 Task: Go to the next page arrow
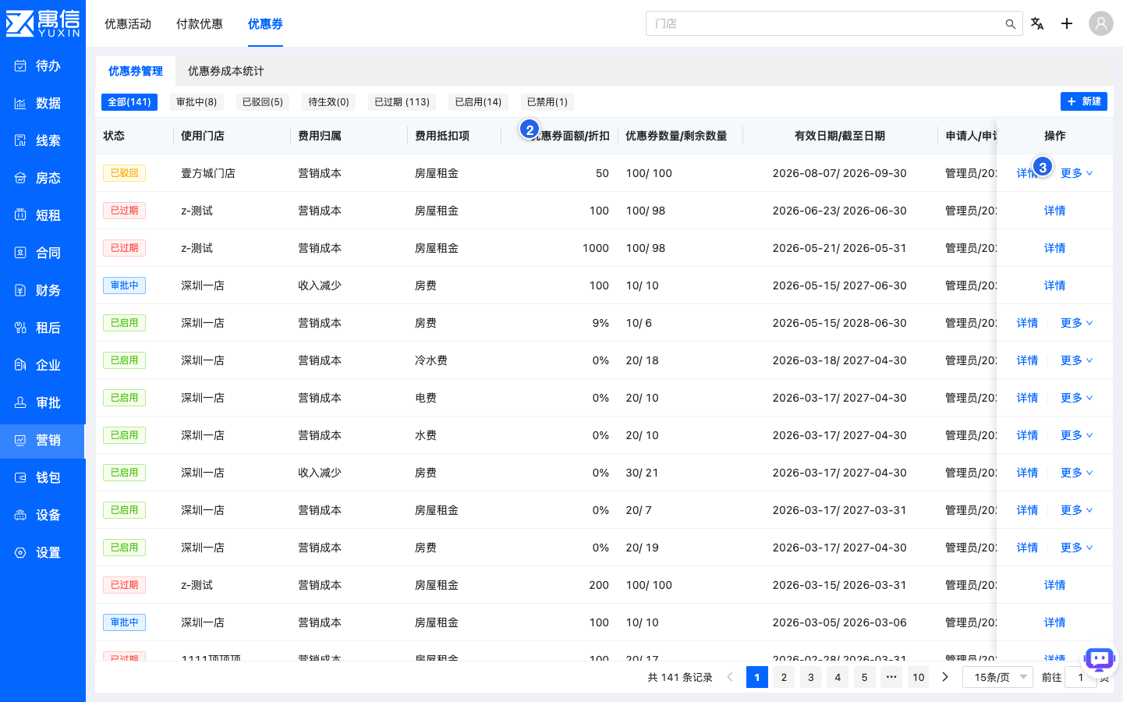click(945, 677)
